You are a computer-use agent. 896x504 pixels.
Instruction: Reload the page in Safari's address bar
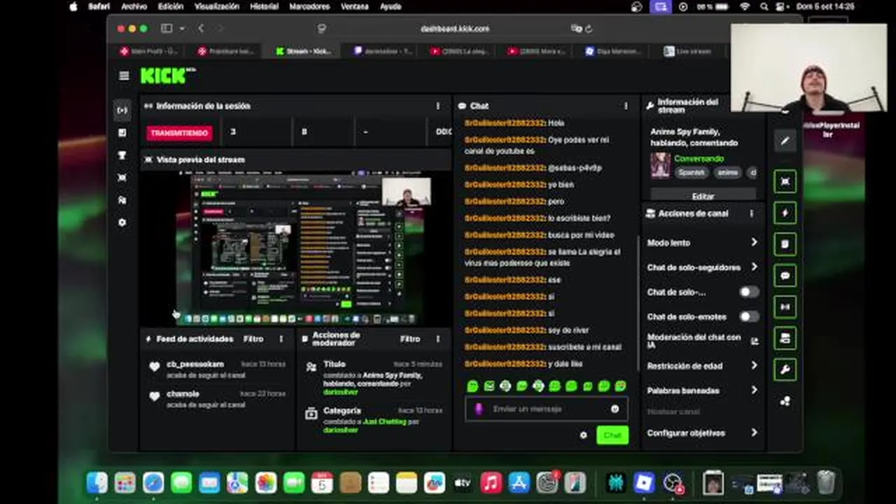pyautogui.click(x=589, y=29)
